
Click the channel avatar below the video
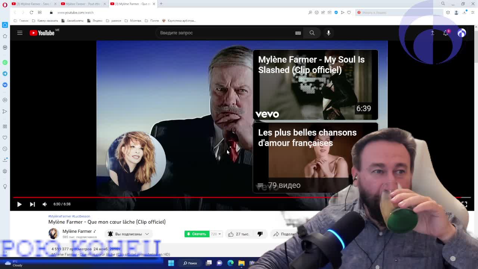(54, 234)
